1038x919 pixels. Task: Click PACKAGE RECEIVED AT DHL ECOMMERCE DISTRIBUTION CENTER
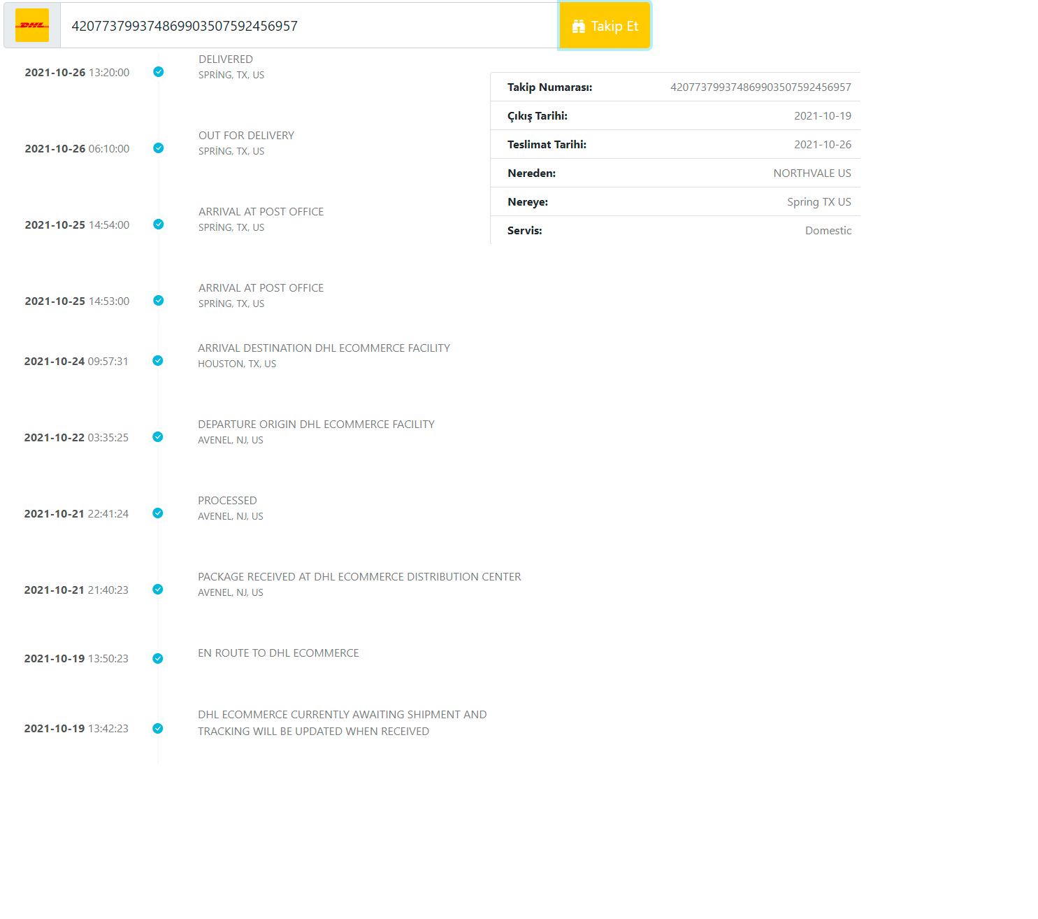click(x=359, y=577)
